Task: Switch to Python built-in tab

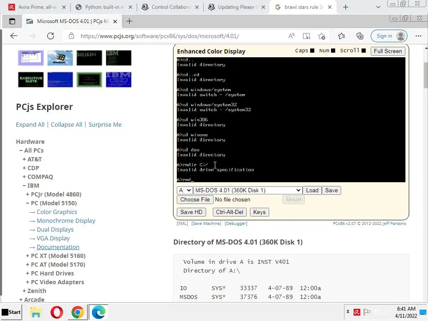Action: [104, 7]
